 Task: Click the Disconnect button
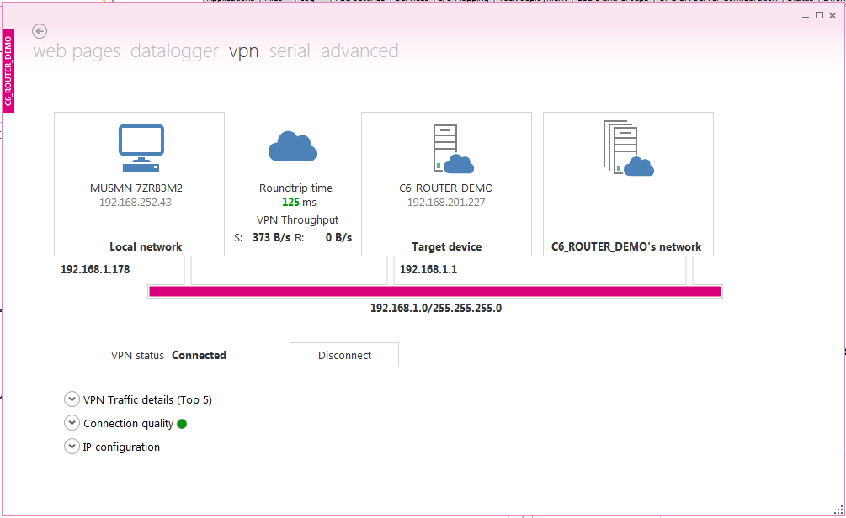click(x=344, y=355)
